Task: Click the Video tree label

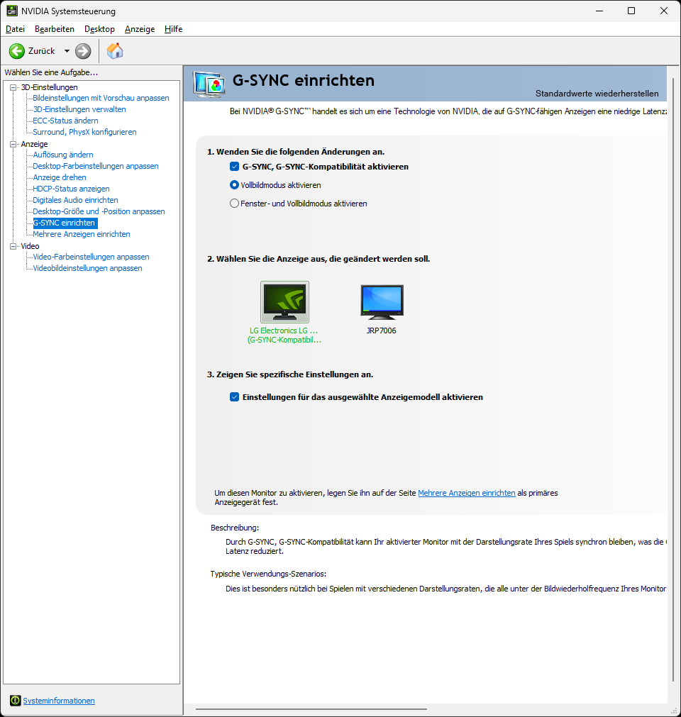Action: pyautogui.click(x=31, y=246)
